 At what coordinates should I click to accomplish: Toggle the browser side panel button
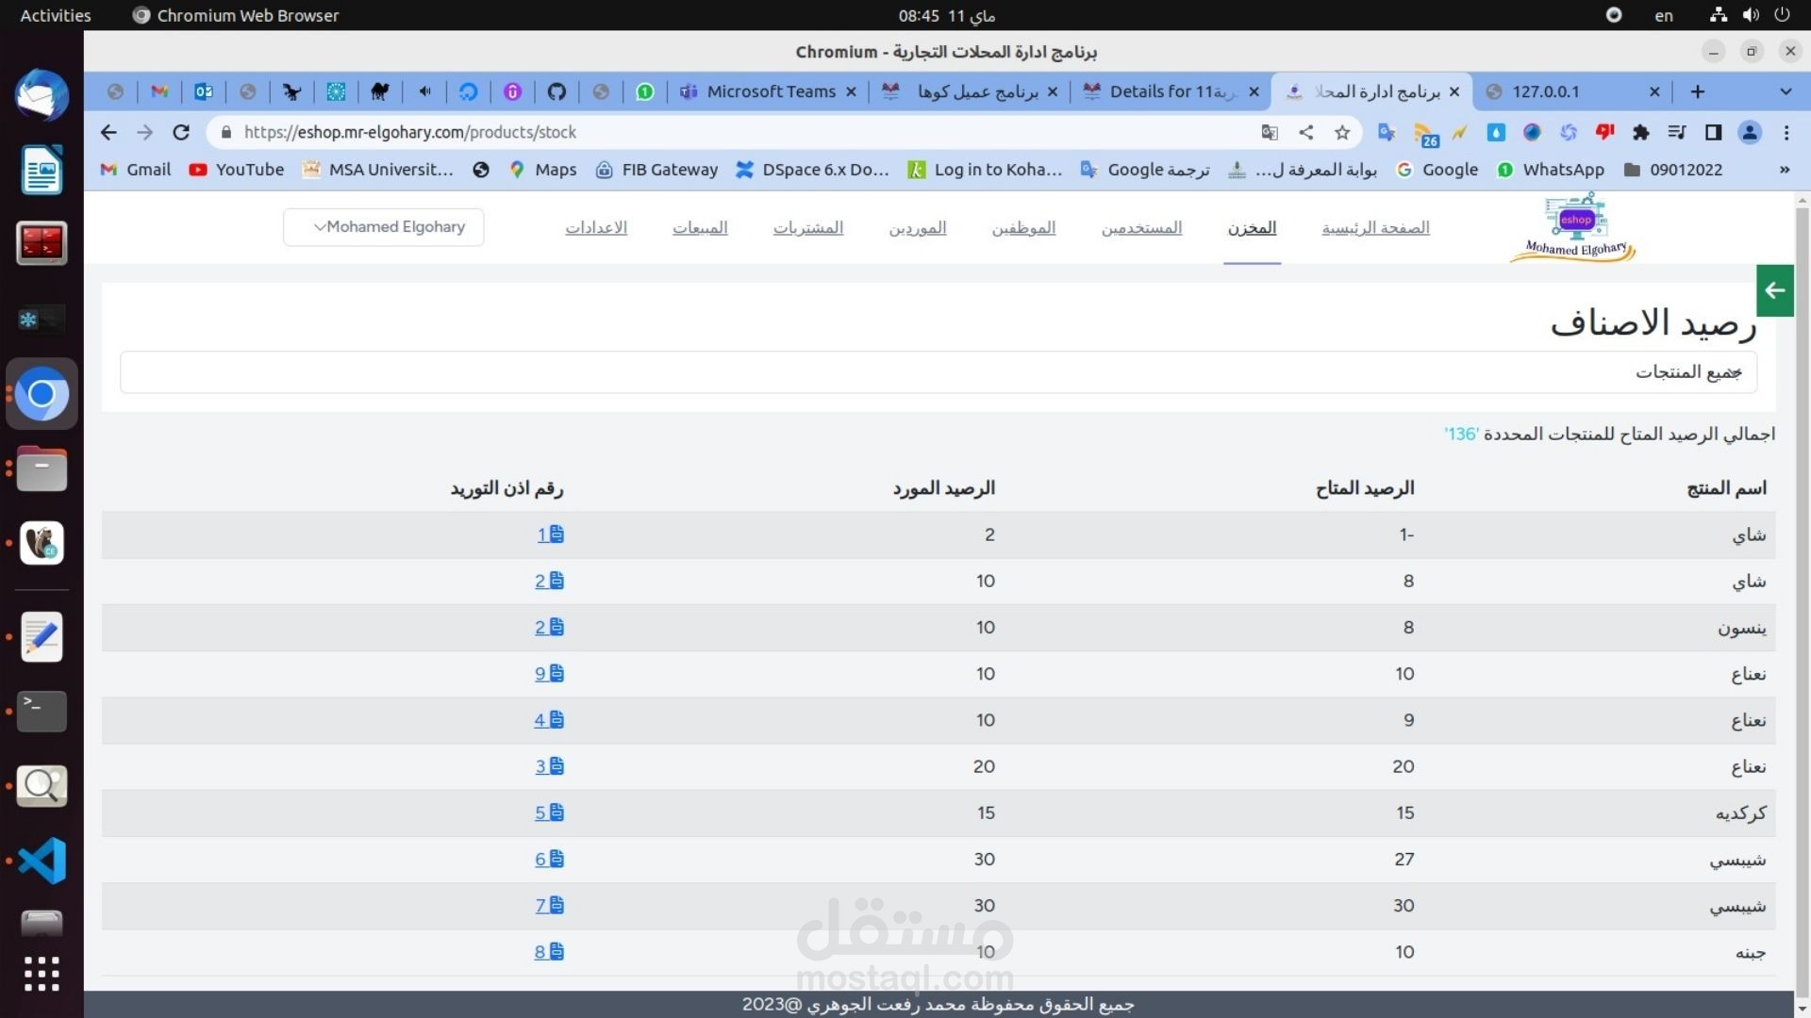point(1713,133)
